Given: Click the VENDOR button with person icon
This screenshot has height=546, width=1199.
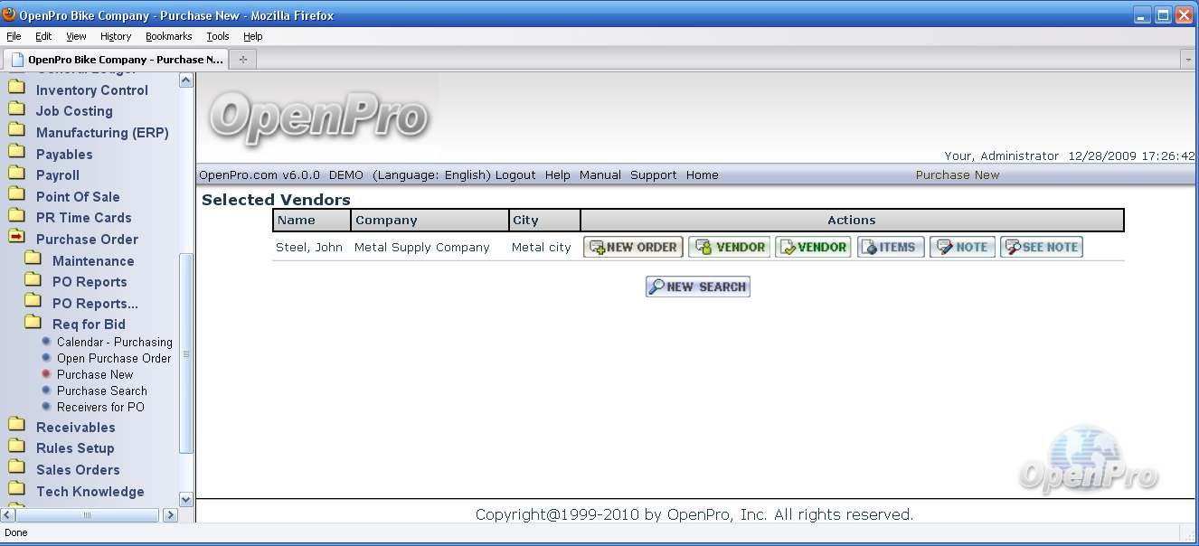Looking at the screenshot, I should 729,247.
